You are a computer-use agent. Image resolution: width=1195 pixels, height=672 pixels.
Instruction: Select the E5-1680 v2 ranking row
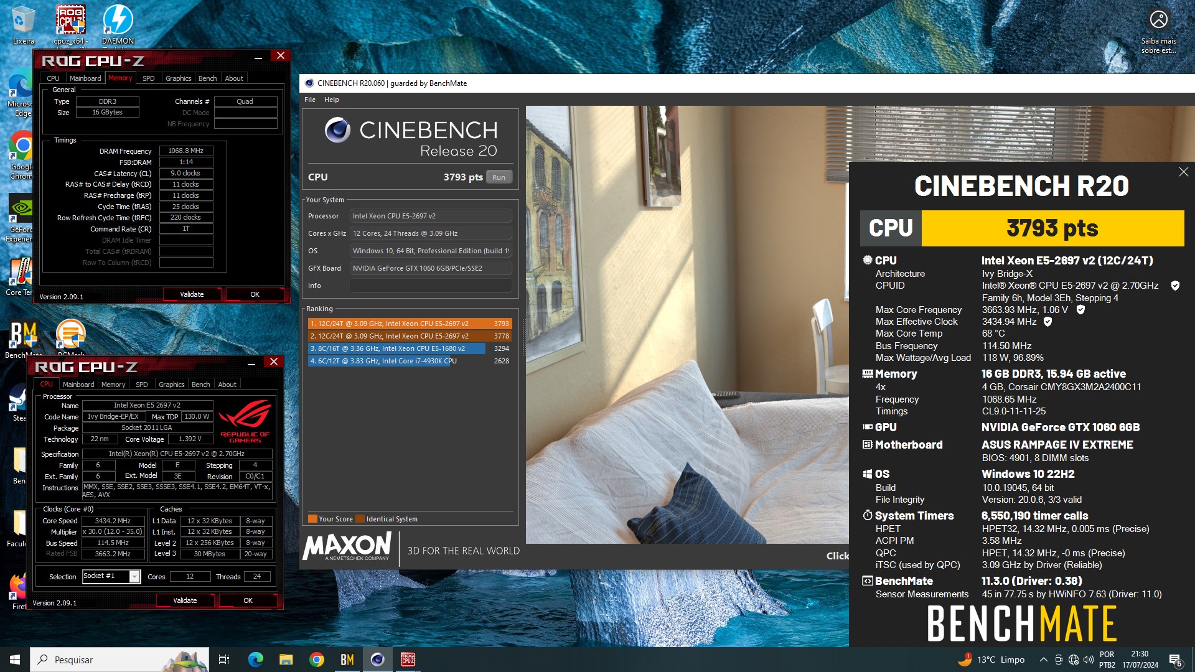pos(410,348)
